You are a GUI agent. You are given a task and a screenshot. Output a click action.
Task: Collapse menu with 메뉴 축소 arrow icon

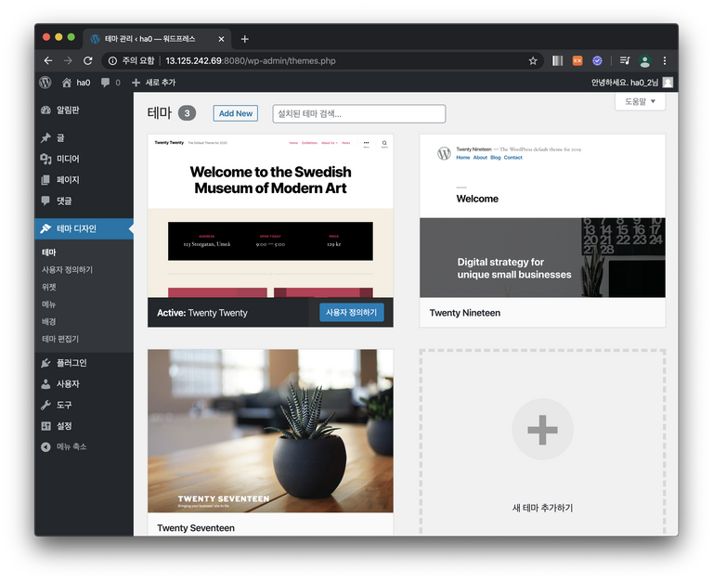pos(45,446)
